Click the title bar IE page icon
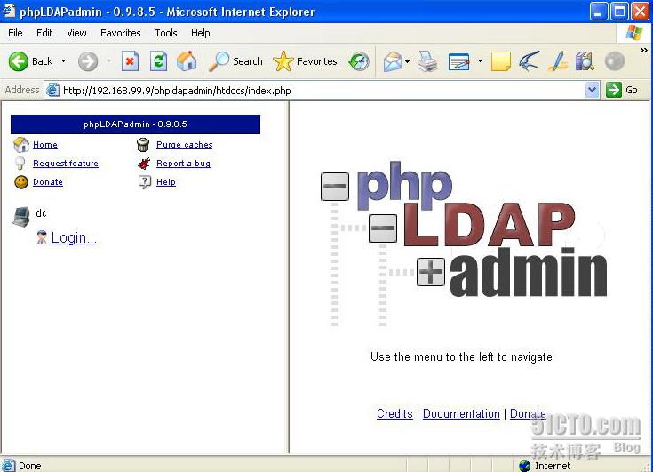This screenshot has height=472, width=653. coord(9,10)
